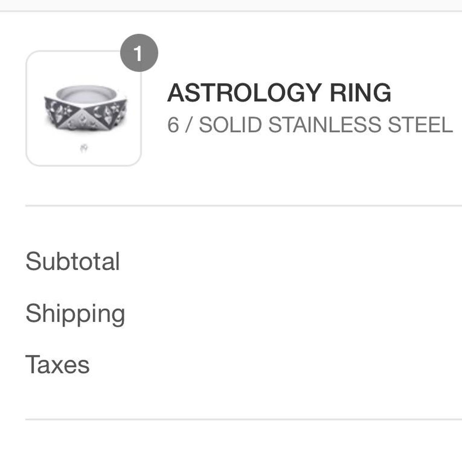Click the ring size value 6
462x462 pixels.
click(x=173, y=125)
